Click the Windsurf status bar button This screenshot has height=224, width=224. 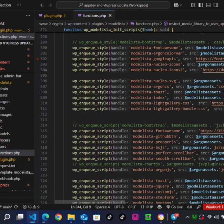(214, 207)
